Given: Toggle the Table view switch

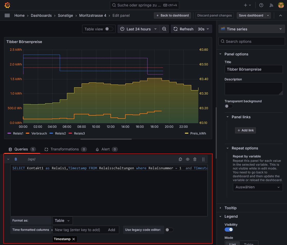Looking at the screenshot, I should 109,29.
